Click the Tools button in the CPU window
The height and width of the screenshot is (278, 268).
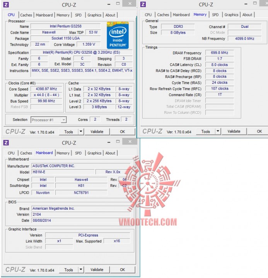click(68, 132)
